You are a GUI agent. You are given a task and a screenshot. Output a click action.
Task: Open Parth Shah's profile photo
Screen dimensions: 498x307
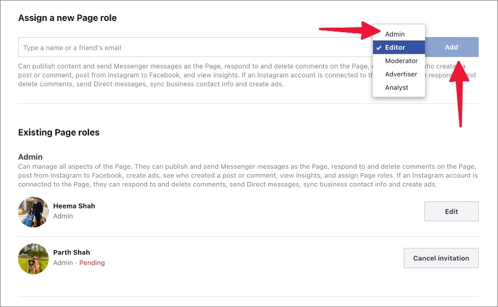click(x=33, y=259)
